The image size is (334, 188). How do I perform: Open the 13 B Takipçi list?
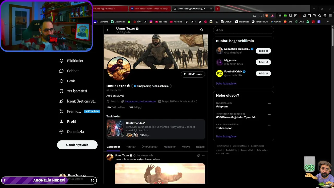[x=135, y=107]
